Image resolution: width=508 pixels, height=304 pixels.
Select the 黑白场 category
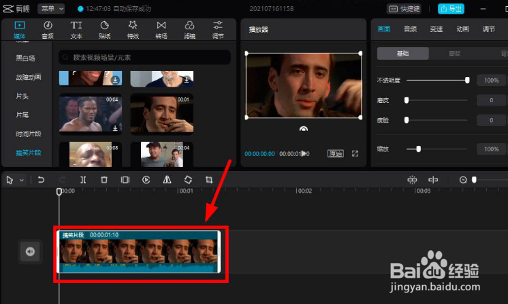pyautogui.click(x=25, y=58)
